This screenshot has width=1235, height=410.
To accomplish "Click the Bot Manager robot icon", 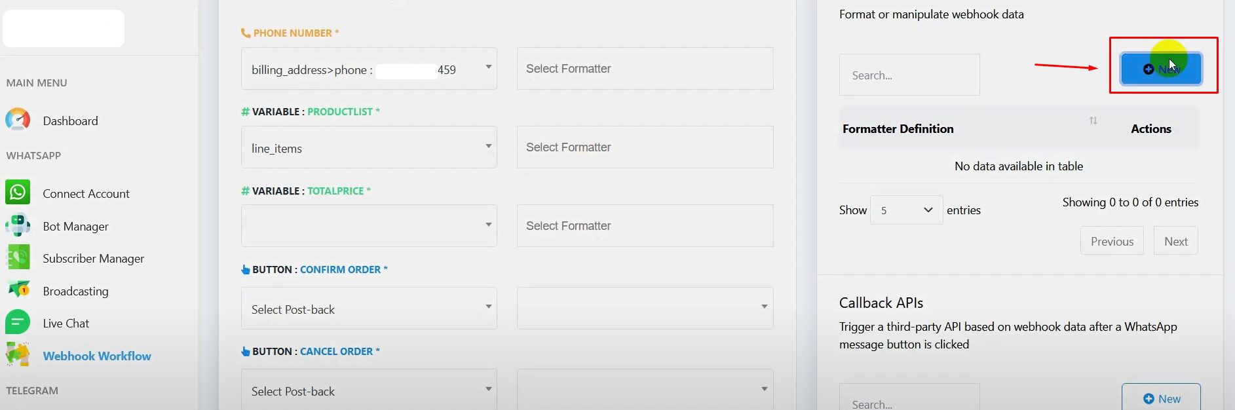I will coord(18,225).
